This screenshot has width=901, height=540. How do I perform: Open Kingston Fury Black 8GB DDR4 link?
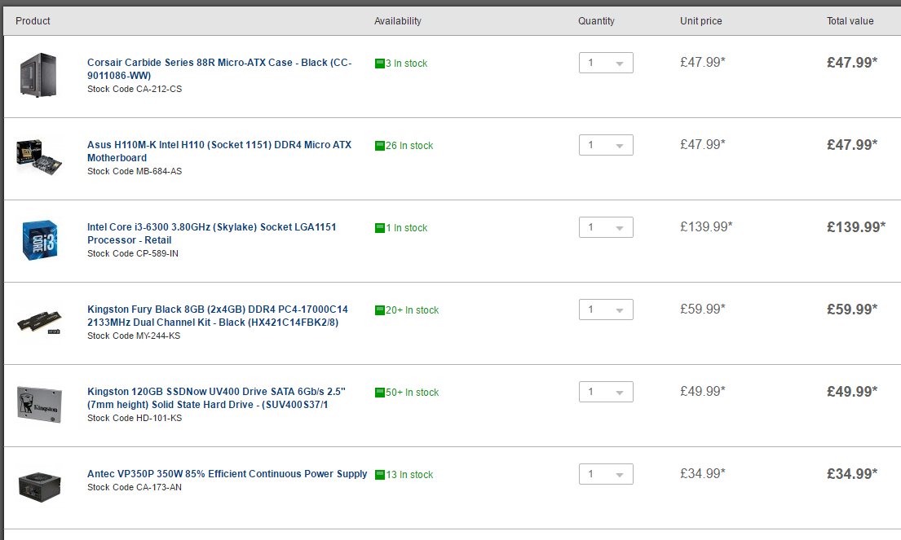coord(218,316)
